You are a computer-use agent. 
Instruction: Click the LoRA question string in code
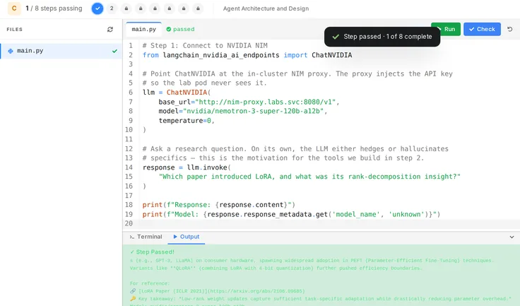tap(309, 177)
